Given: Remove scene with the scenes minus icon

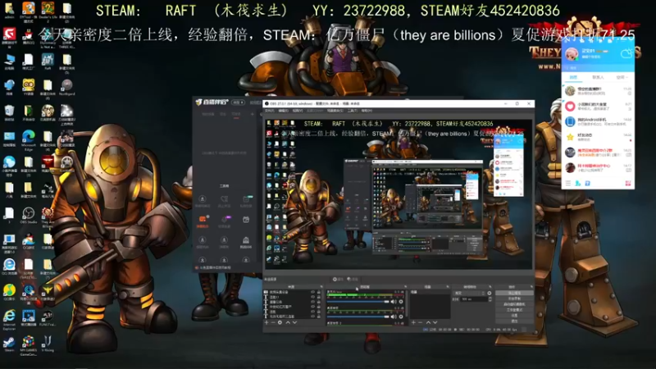Looking at the screenshot, I should (420, 322).
